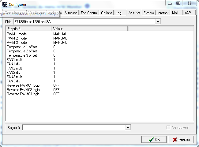
Task: Minimize the Configurer window
Action: point(170,3)
